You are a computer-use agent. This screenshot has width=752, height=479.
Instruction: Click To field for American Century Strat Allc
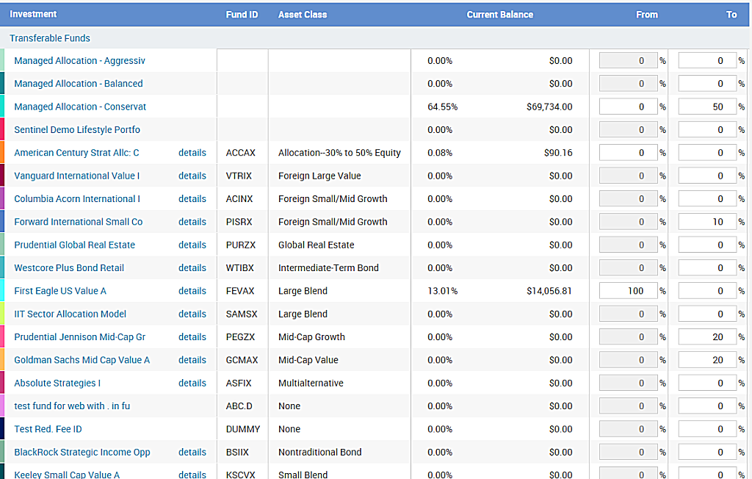point(707,153)
